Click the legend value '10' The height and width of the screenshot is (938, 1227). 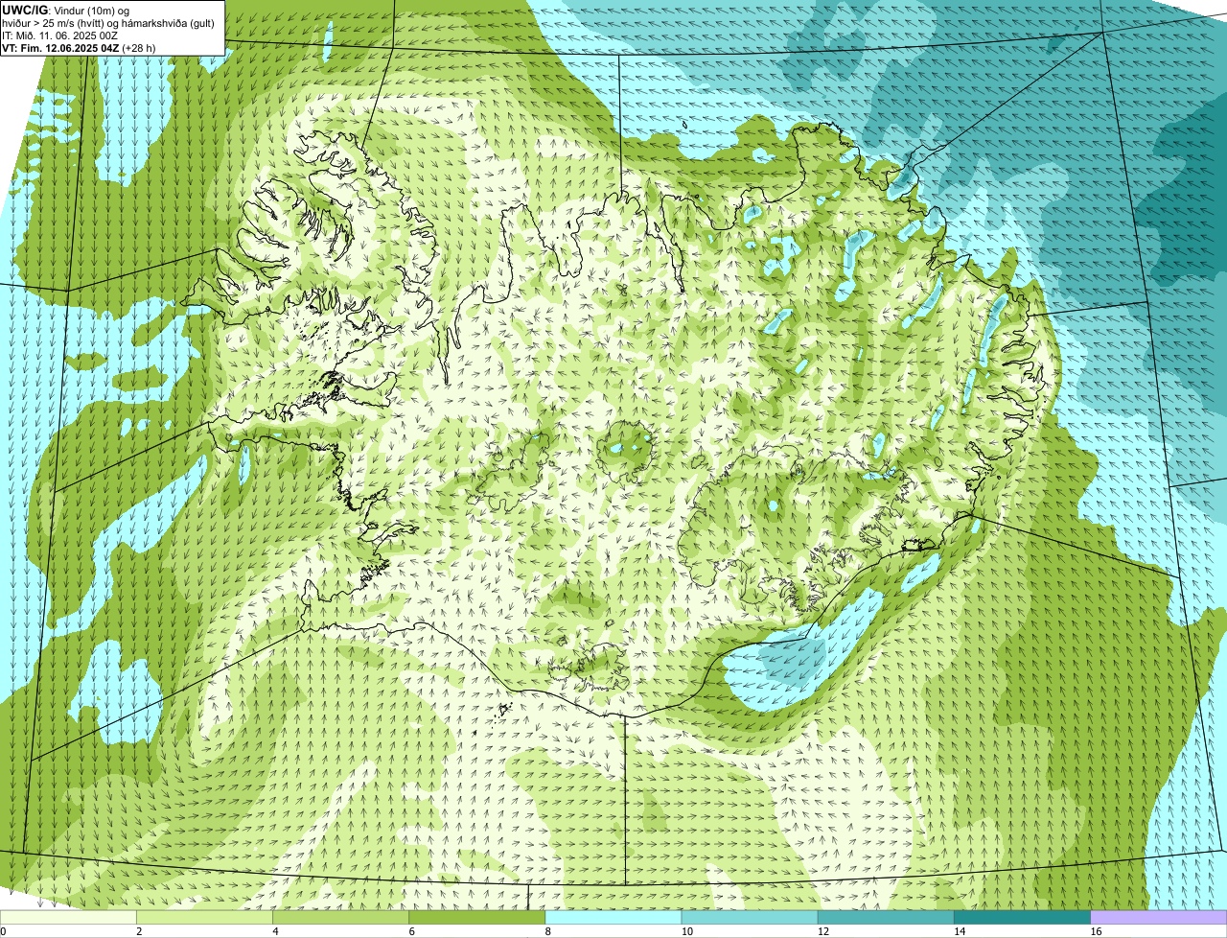(686, 931)
